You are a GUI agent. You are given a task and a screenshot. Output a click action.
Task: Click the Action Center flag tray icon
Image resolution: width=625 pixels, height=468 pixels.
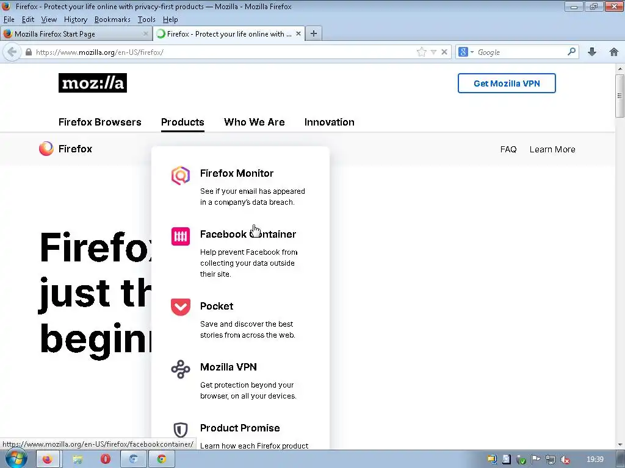(x=536, y=459)
